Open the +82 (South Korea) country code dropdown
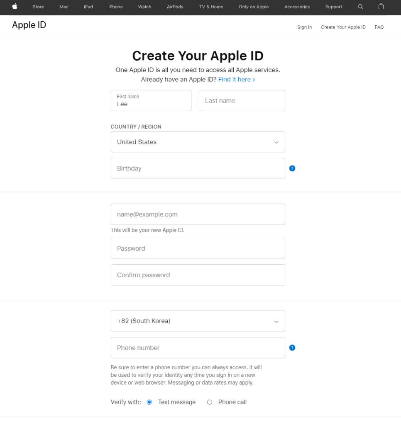 [x=198, y=321]
